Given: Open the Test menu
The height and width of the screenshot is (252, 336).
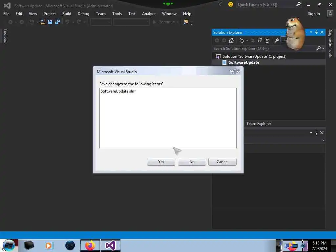Looking at the screenshot, I should (x=132, y=14).
